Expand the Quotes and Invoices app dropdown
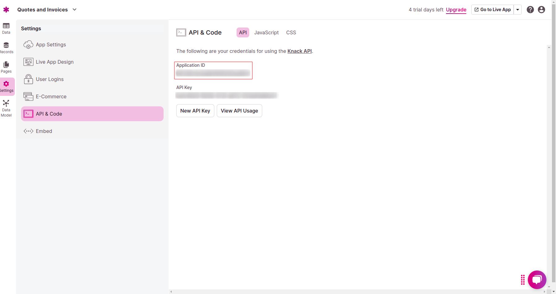The height and width of the screenshot is (294, 556). tap(75, 10)
